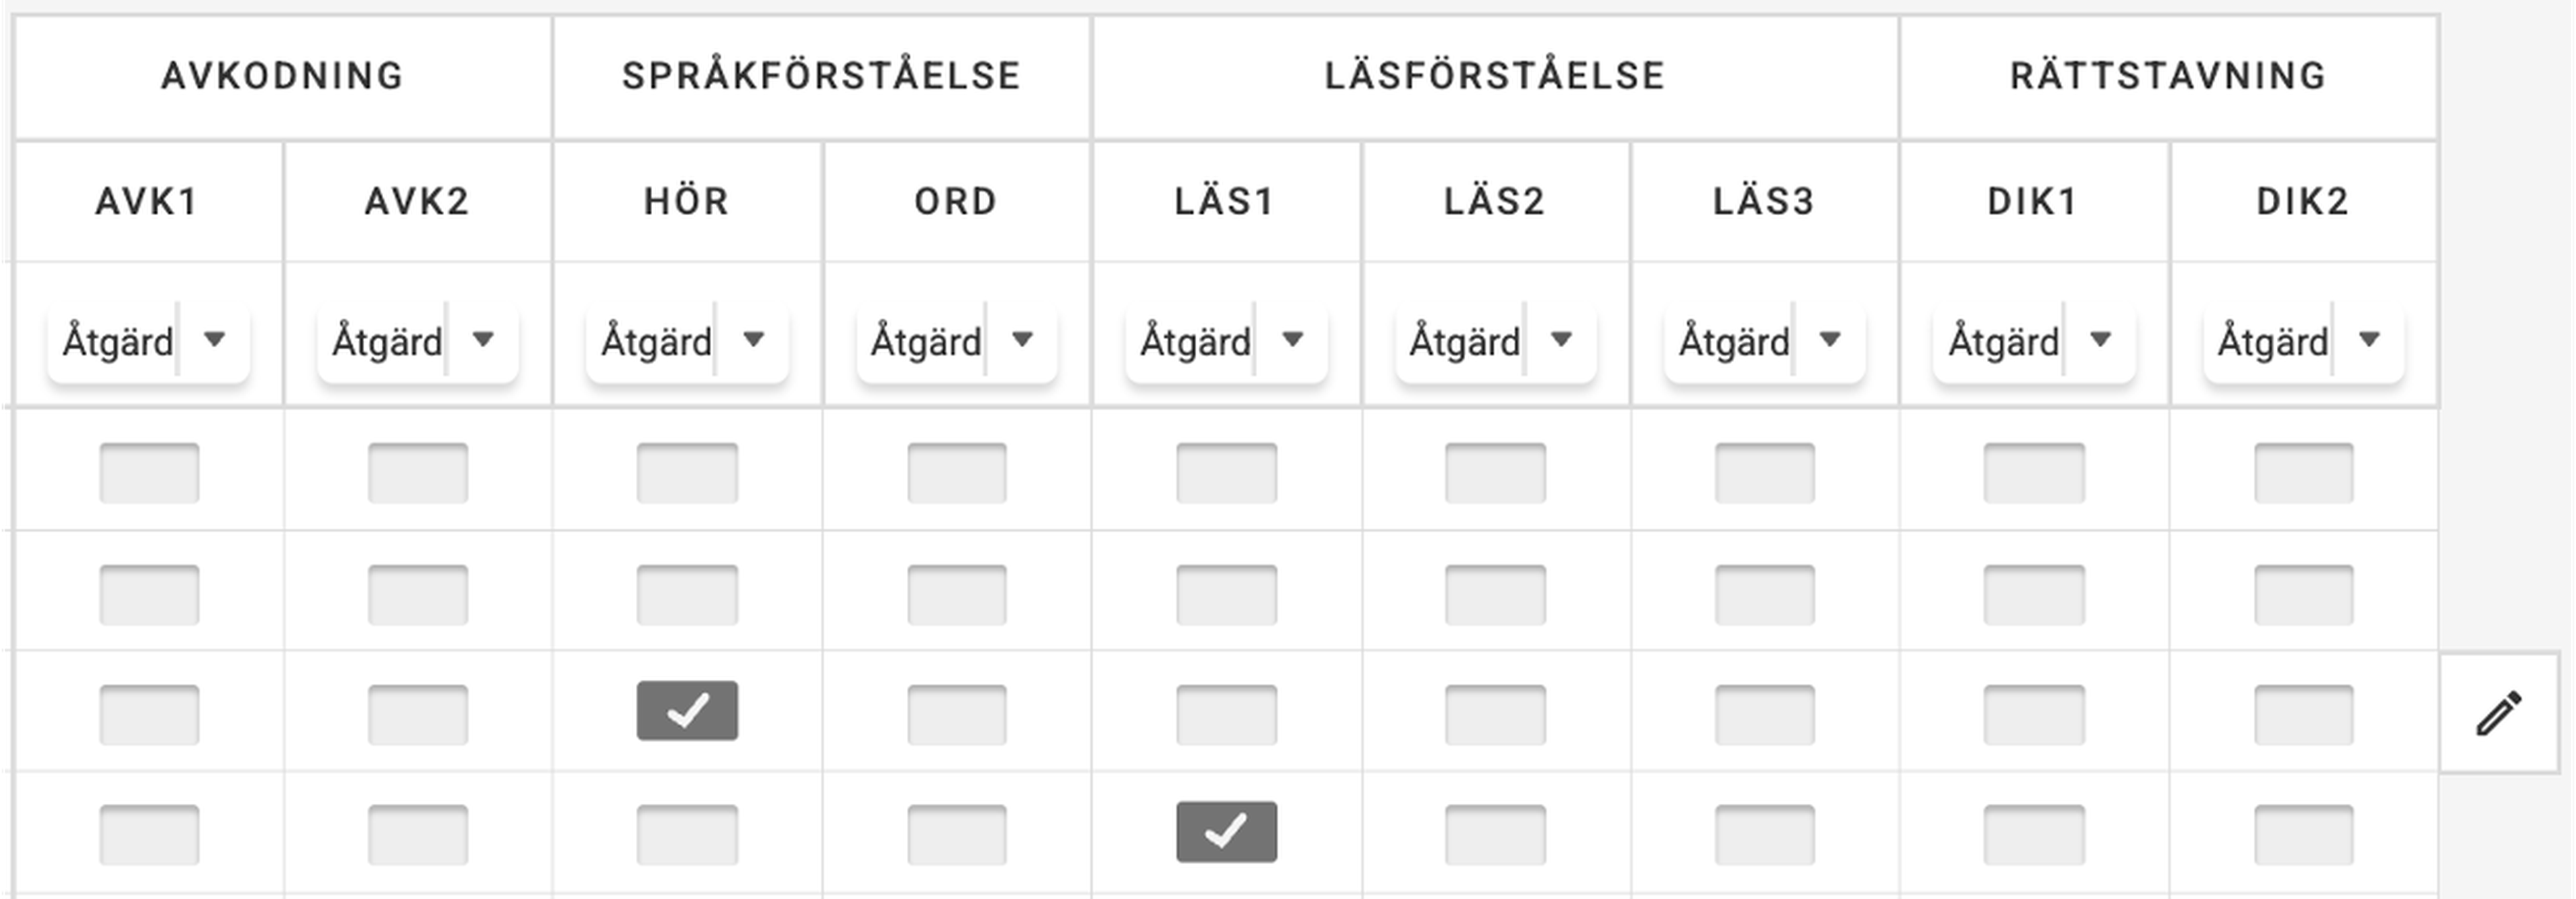
Task: Click the AVK2 column header
Action: tap(417, 202)
